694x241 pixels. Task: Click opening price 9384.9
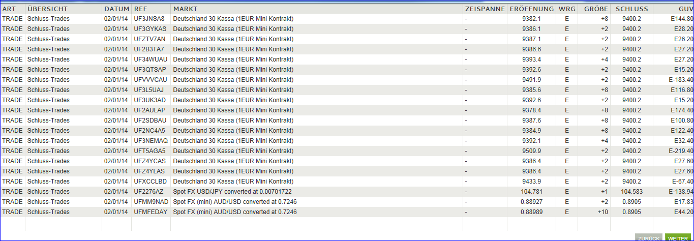[531, 131]
